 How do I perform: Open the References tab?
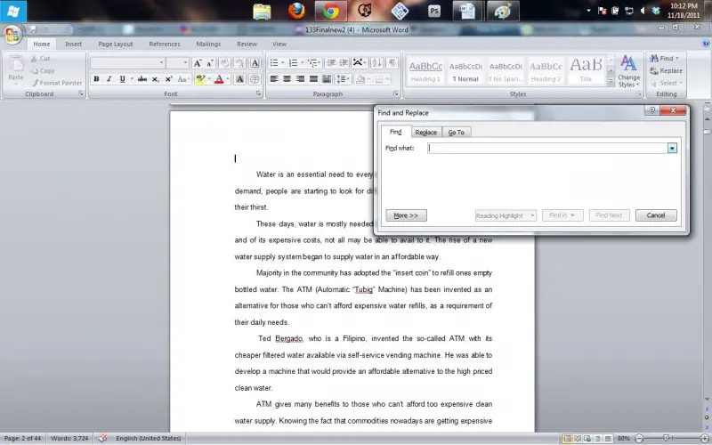165,44
